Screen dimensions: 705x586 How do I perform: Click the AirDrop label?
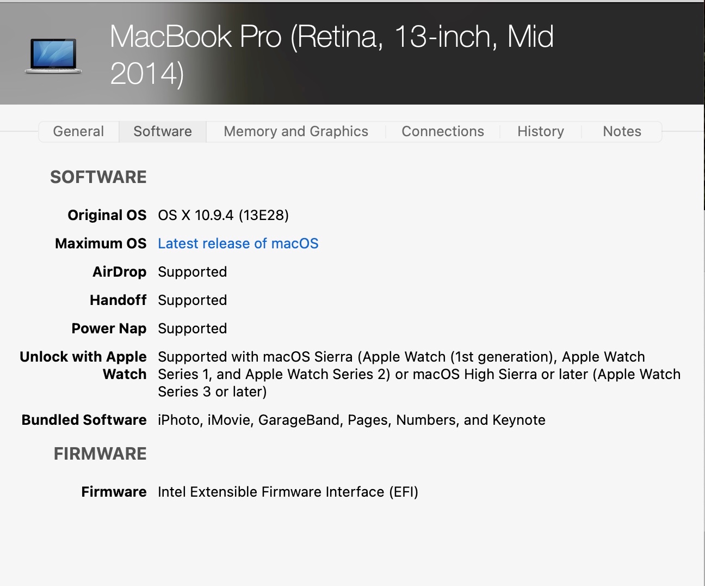point(120,272)
